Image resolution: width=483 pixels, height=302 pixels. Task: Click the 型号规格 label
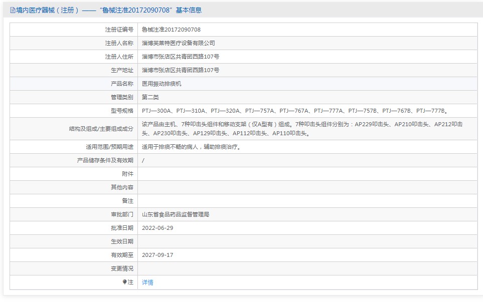[122, 111]
